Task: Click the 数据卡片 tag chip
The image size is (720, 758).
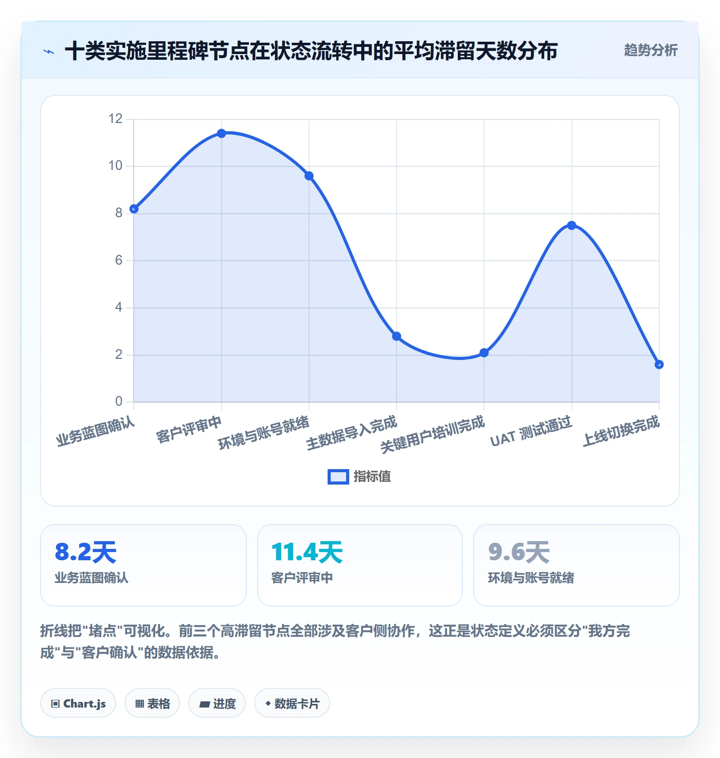Action: [292, 703]
